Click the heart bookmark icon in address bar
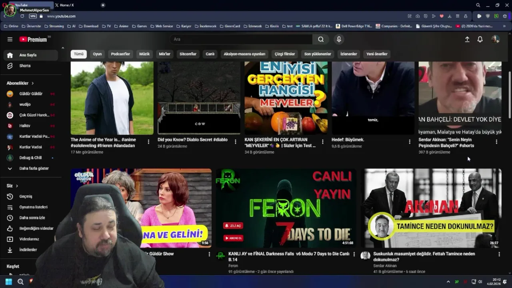The width and height of the screenshot is (512, 288). 442,16
